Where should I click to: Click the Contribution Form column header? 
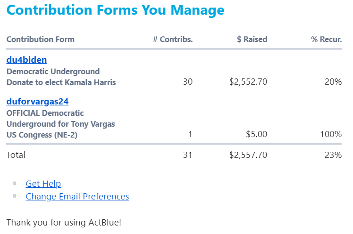pos(41,39)
